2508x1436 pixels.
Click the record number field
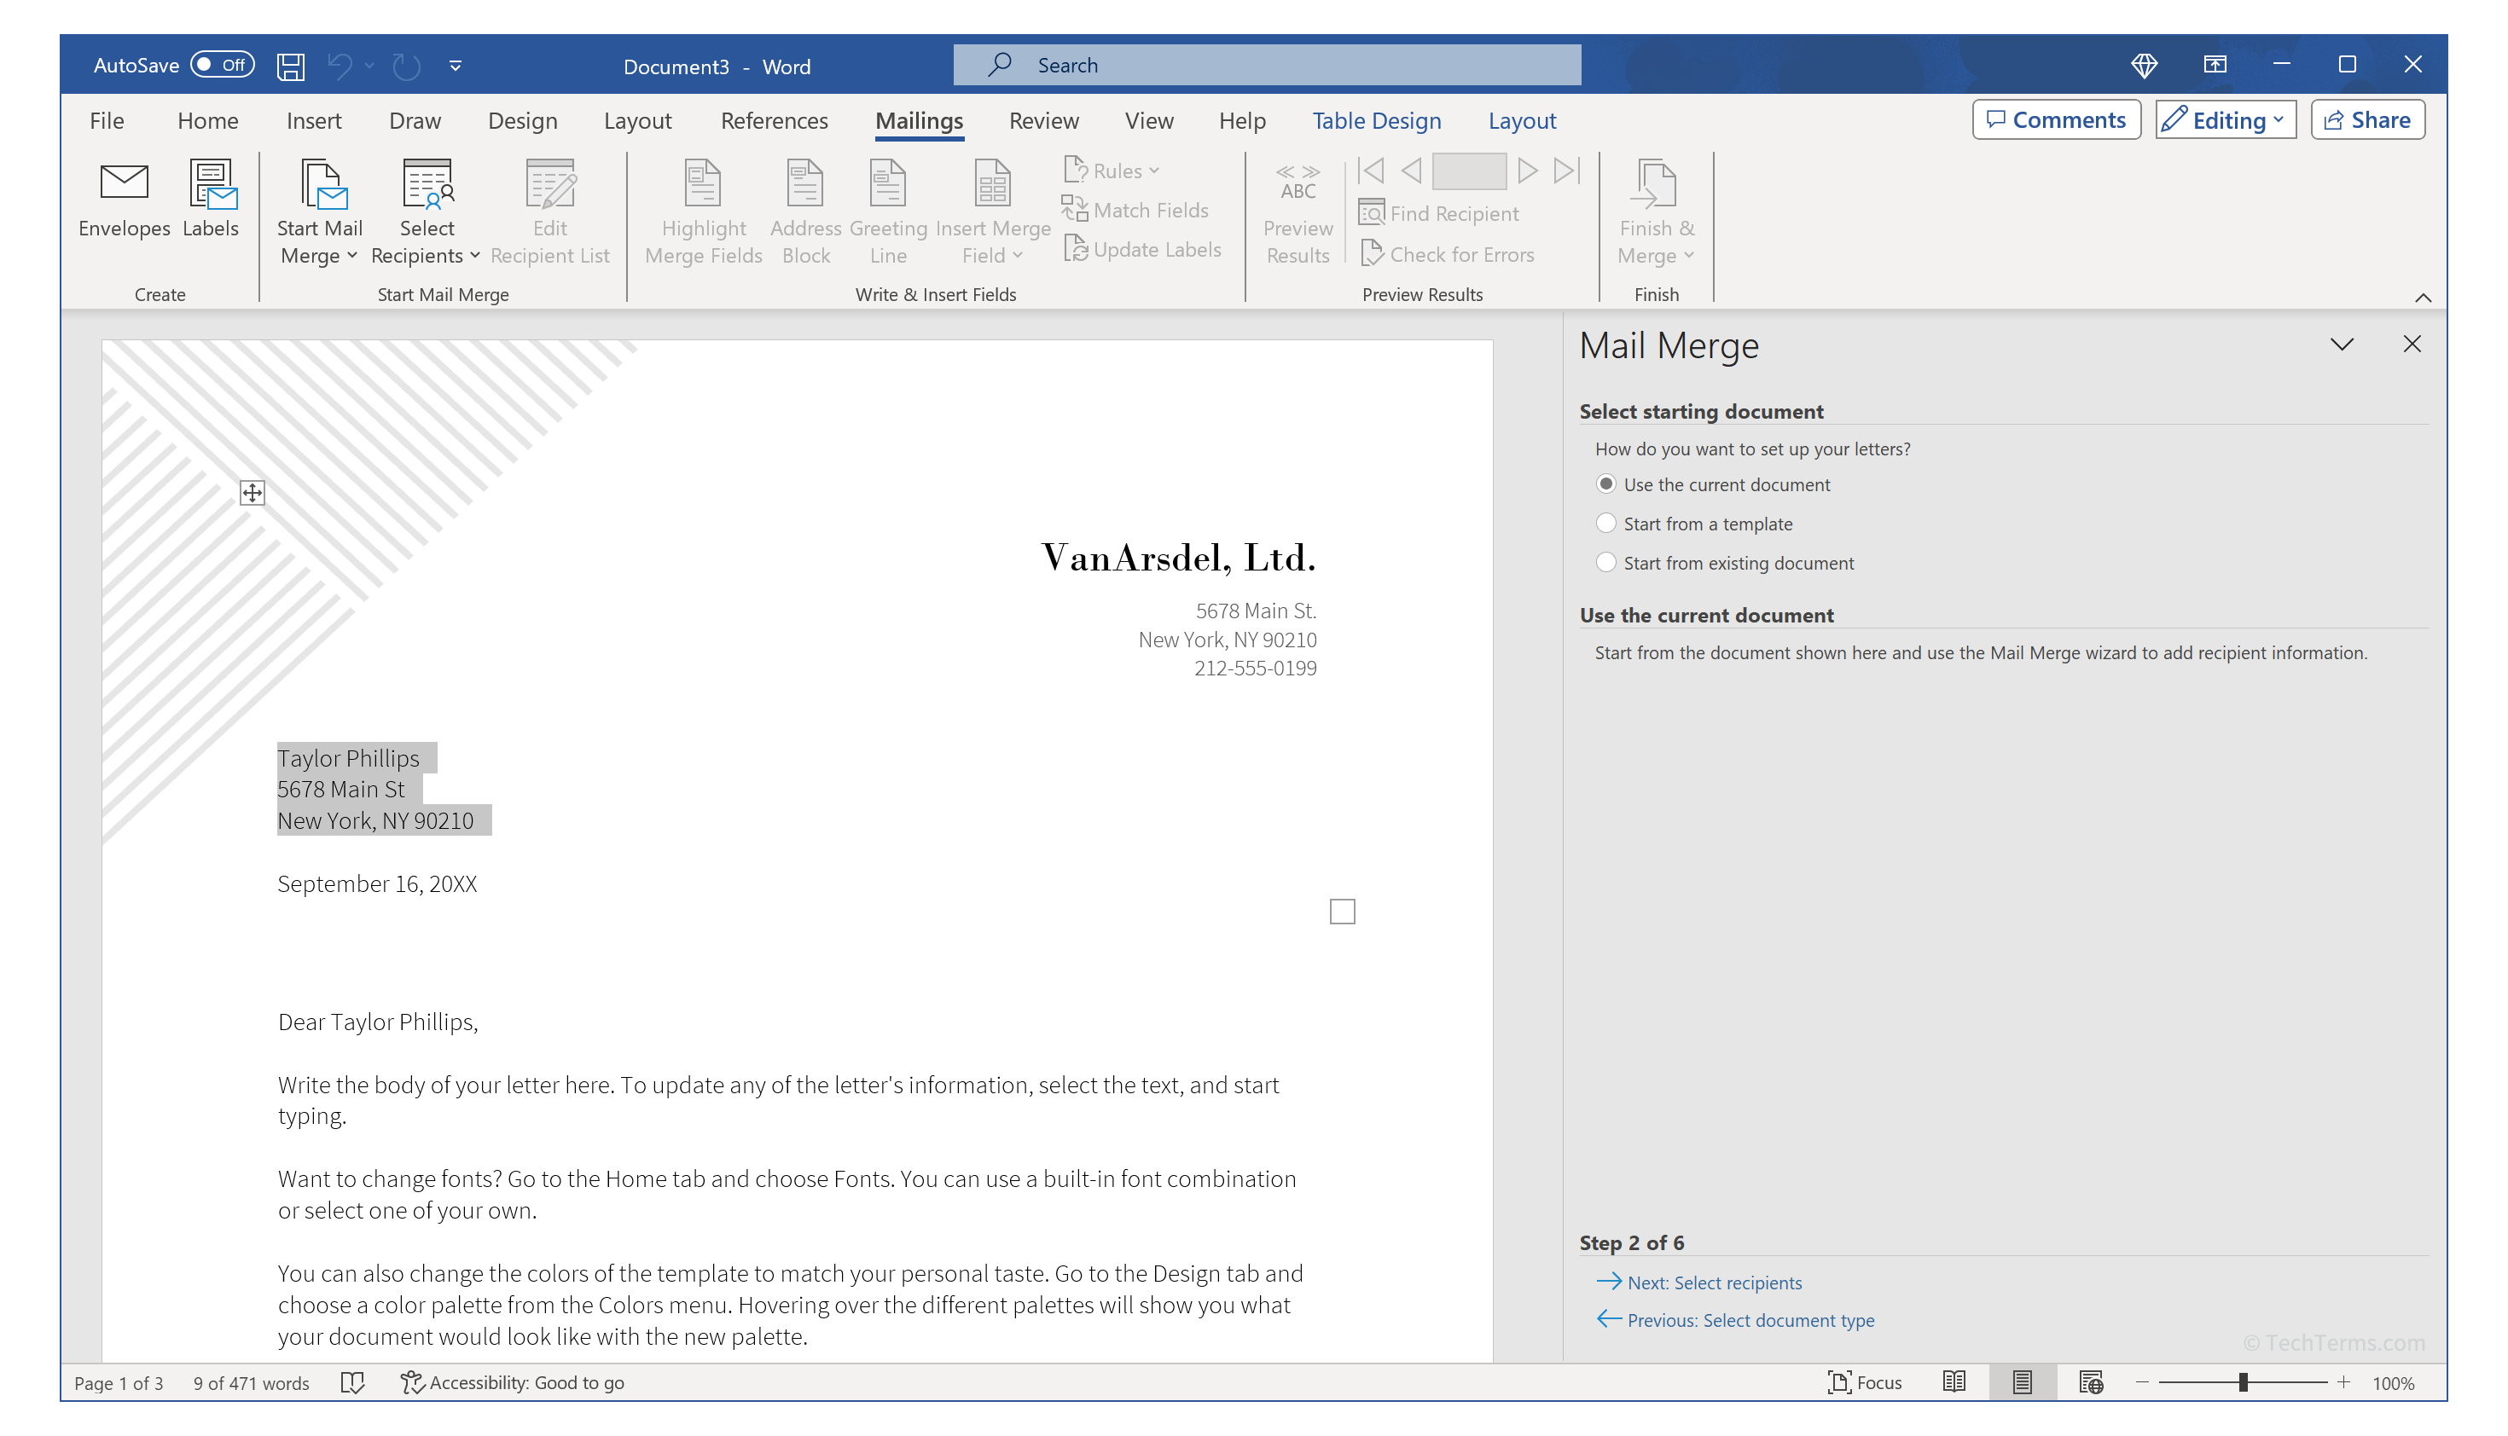1469,171
